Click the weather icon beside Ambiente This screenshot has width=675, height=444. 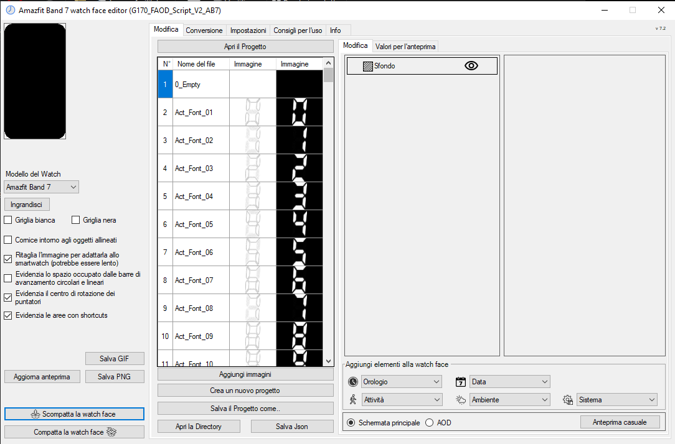pos(461,400)
